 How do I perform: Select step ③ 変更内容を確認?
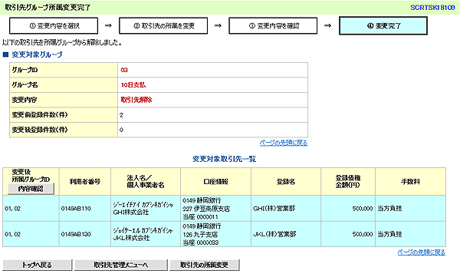click(273, 26)
